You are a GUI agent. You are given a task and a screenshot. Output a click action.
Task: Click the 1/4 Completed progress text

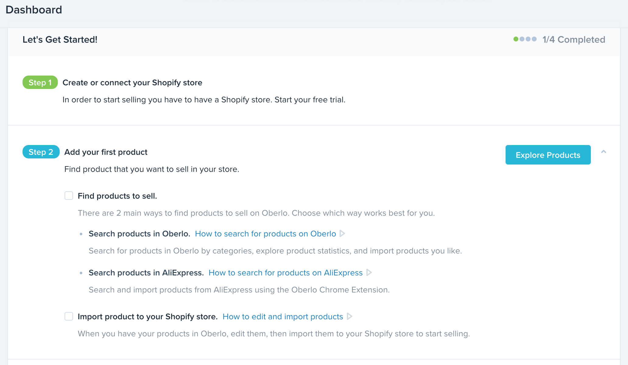pyautogui.click(x=573, y=40)
